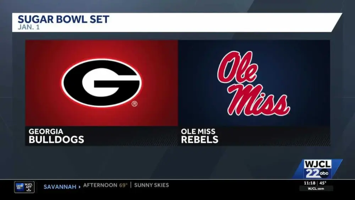Image resolution: width=355 pixels, height=200 pixels.
Task: Click the arrow after SAVANNAH
Action: click(80, 186)
